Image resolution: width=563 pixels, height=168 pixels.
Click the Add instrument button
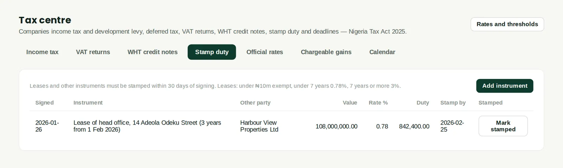coord(505,86)
